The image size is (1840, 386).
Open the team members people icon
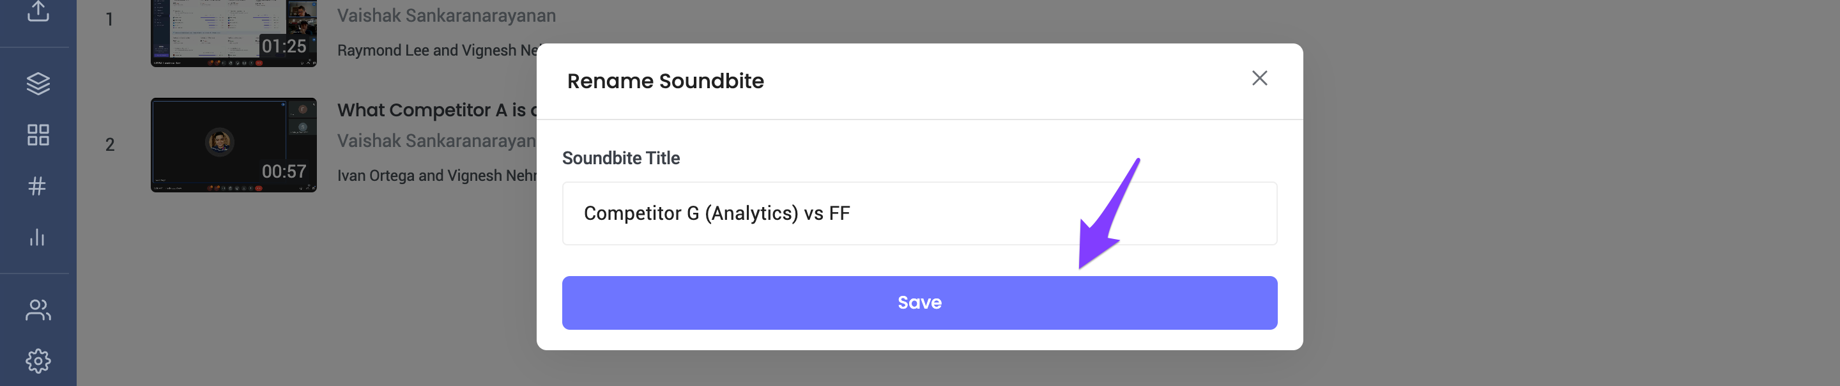pyautogui.click(x=38, y=309)
